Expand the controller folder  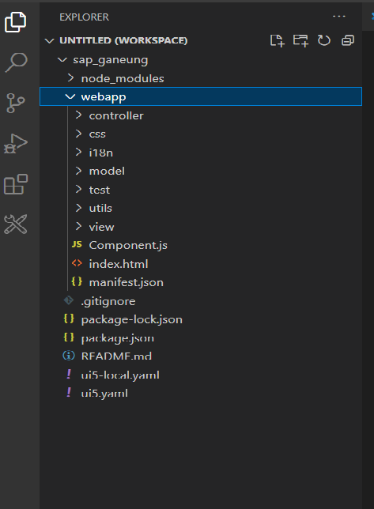(x=201, y=115)
